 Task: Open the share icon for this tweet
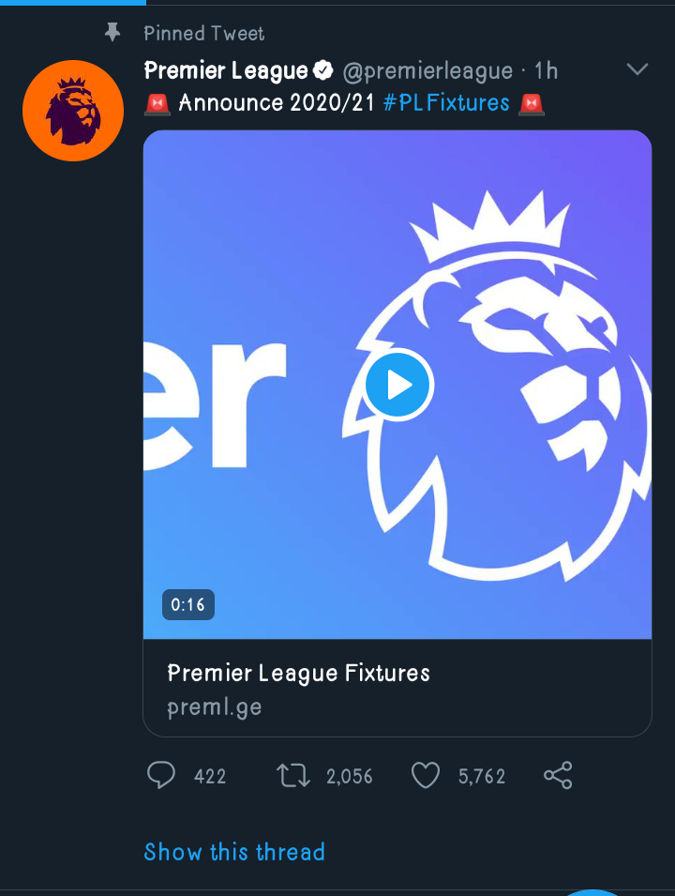click(558, 776)
